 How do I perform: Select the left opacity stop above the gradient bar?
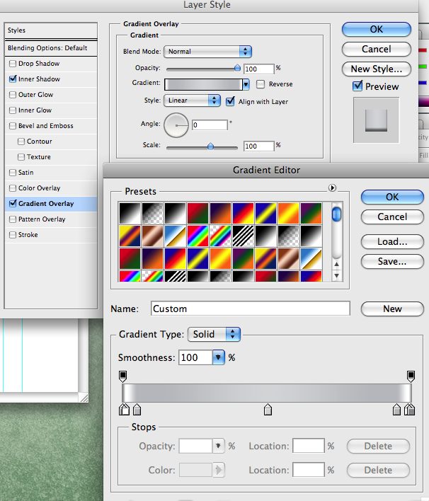click(122, 376)
